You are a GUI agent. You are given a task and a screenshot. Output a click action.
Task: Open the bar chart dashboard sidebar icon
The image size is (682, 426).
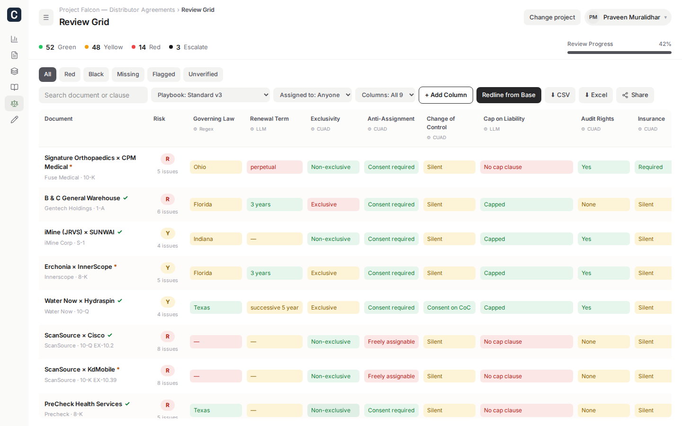tap(14, 39)
